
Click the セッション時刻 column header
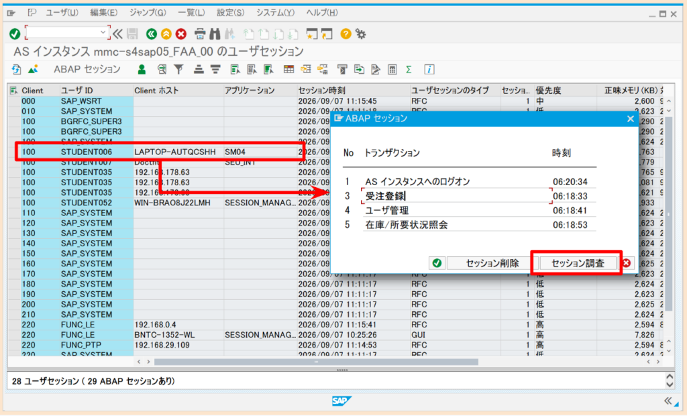pyautogui.click(x=353, y=91)
